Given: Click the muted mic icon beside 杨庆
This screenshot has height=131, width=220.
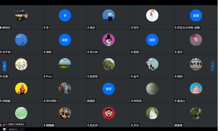Looking at the screenshot, I should click(88, 28).
